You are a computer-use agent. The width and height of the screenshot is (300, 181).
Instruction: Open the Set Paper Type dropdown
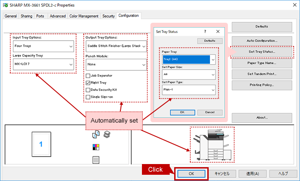point(189,90)
